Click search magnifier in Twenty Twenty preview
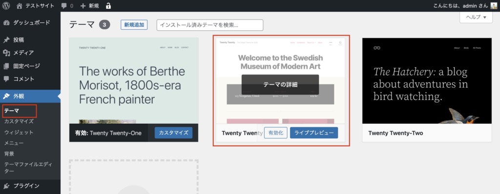This screenshot has height=194, width=500. coord(340,42)
